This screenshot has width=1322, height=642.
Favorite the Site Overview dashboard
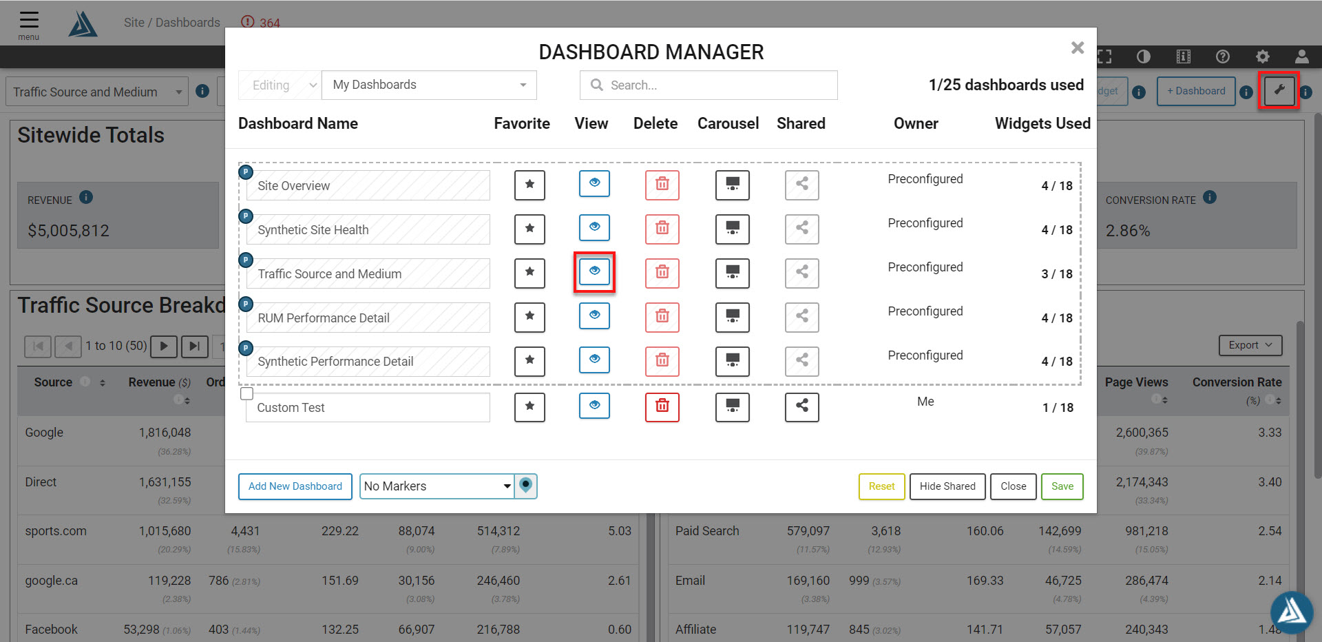[x=529, y=185]
